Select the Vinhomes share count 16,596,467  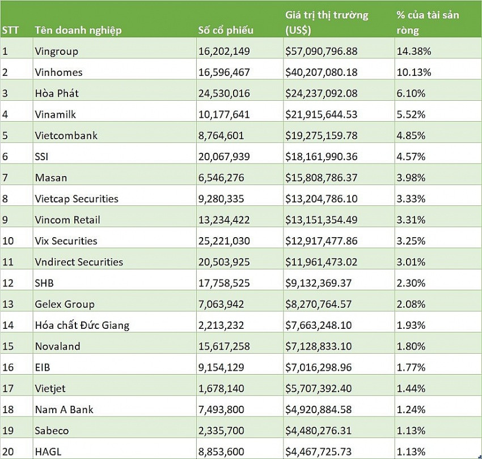click(x=240, y=72)
